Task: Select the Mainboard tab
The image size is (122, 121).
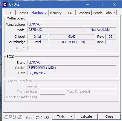Action: [39, 13]
